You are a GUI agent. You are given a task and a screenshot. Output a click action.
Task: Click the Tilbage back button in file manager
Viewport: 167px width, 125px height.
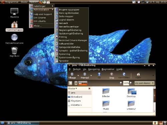[x=72, y=76]
